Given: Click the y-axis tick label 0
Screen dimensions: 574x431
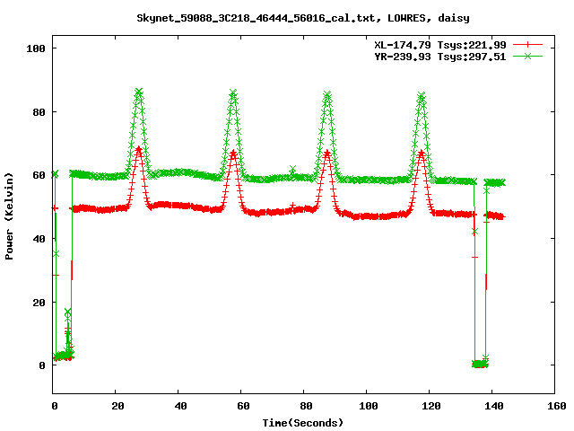Looking at the screenshot, I should 42,365.
